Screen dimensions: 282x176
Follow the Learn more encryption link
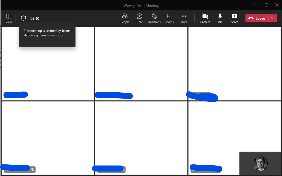tap(55, 35)
